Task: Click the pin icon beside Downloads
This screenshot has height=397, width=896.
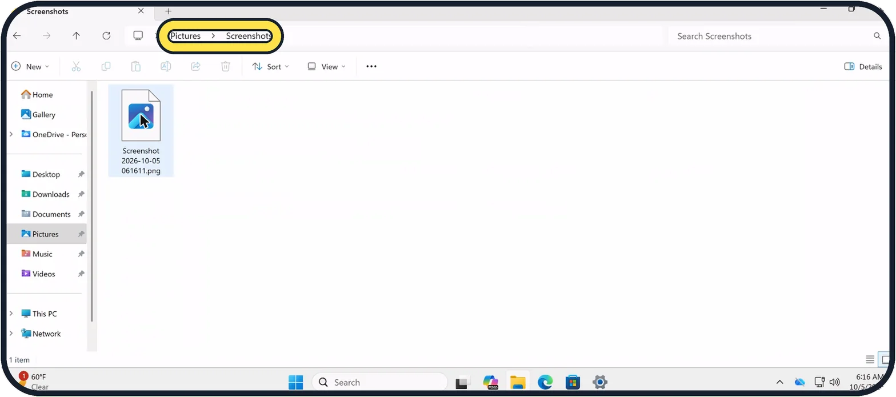Action: coord(81,194)
